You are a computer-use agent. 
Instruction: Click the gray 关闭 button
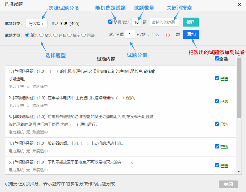[x=228, y=184]
